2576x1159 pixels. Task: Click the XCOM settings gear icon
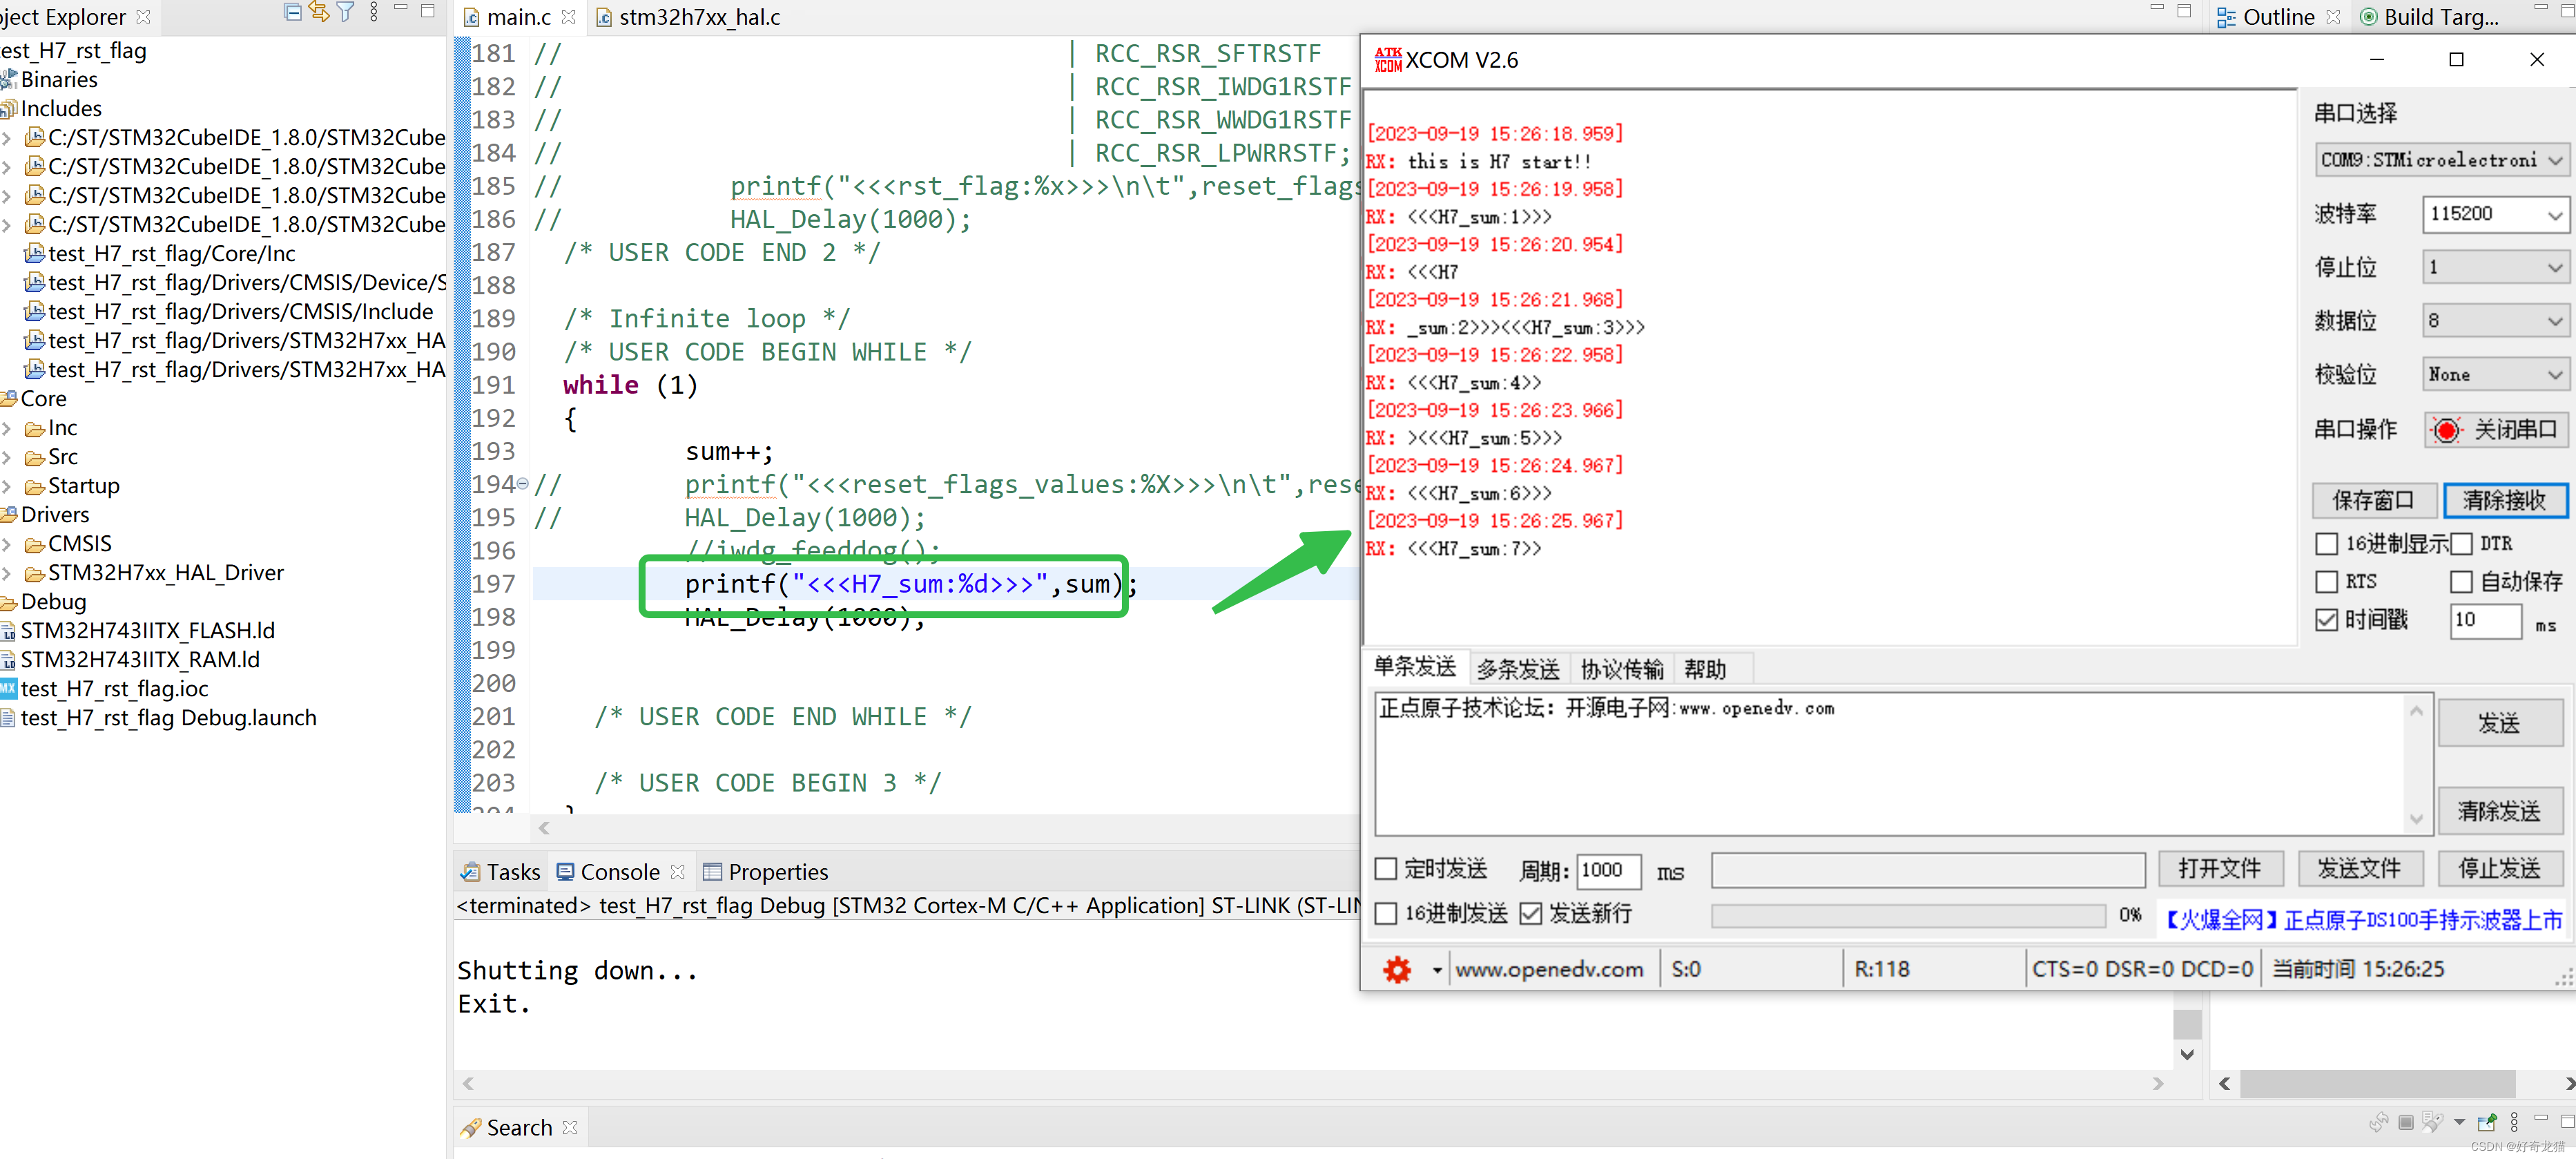coord(1396,969)
